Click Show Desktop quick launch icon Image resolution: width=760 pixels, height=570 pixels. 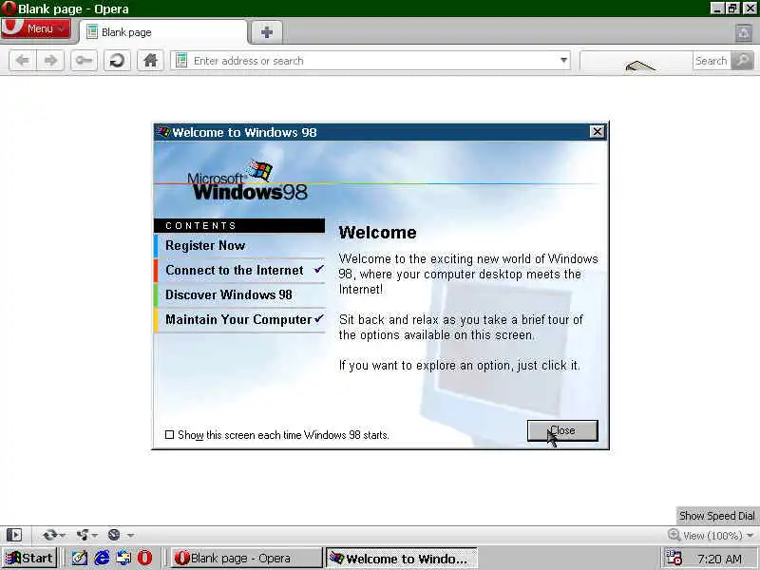[80, 558]
